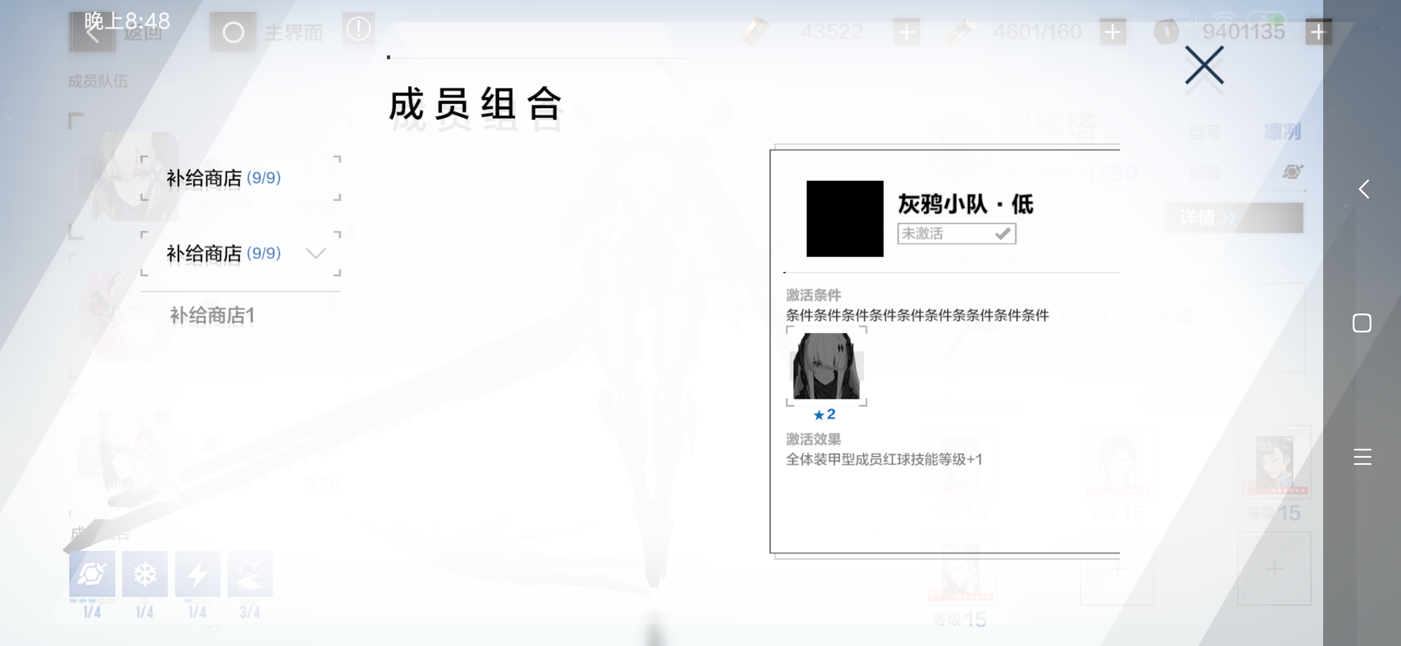Screen dimensions: 1401x646
Task: Tap the 返回 back arrow button
Action: [x=92, y=32]
